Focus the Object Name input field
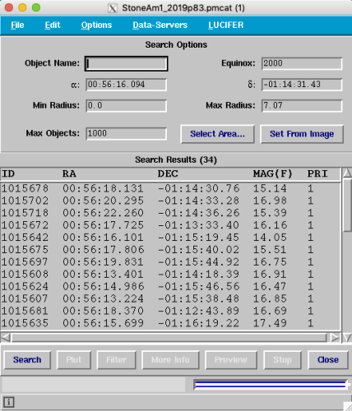 click(x=126, y=63)
